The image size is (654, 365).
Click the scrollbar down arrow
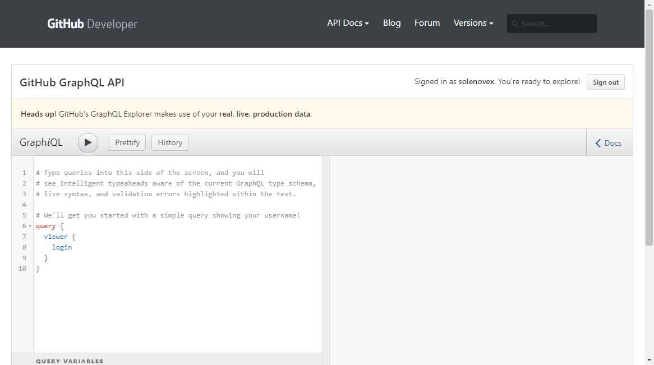pos(649,360)
